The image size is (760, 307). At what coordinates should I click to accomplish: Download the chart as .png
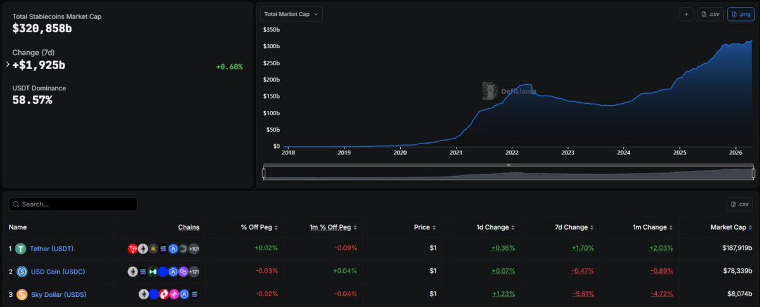[x=740, y=14]
